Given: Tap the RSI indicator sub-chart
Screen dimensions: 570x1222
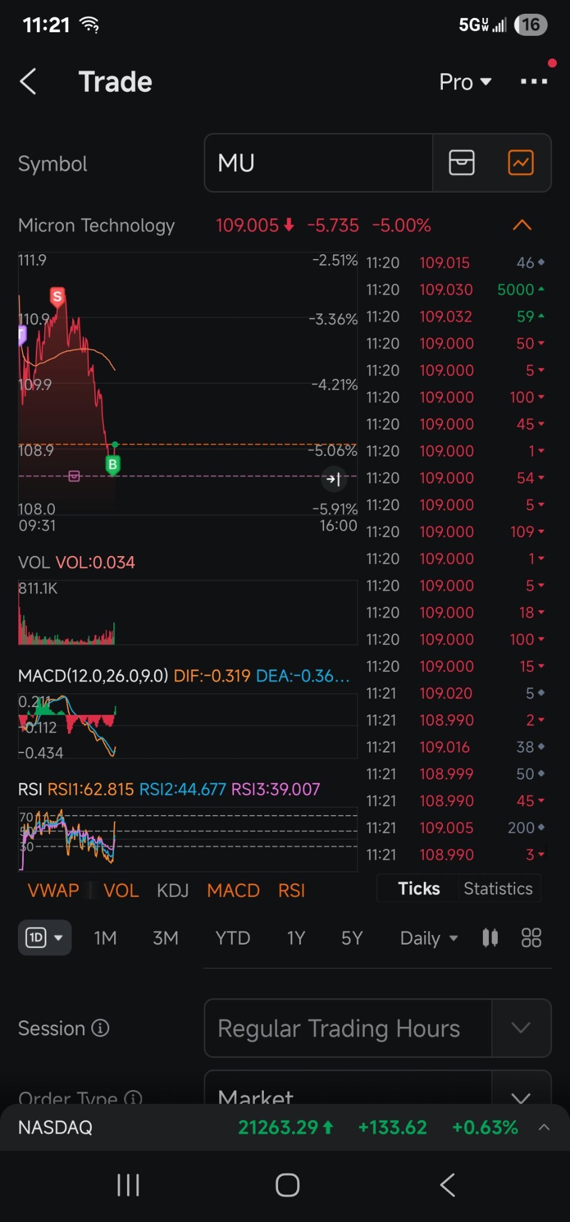Looking at the screenshot, I should point(187,838).
